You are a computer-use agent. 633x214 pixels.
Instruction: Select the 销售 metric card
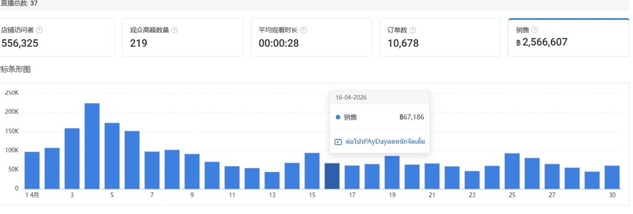coord(568,37)
